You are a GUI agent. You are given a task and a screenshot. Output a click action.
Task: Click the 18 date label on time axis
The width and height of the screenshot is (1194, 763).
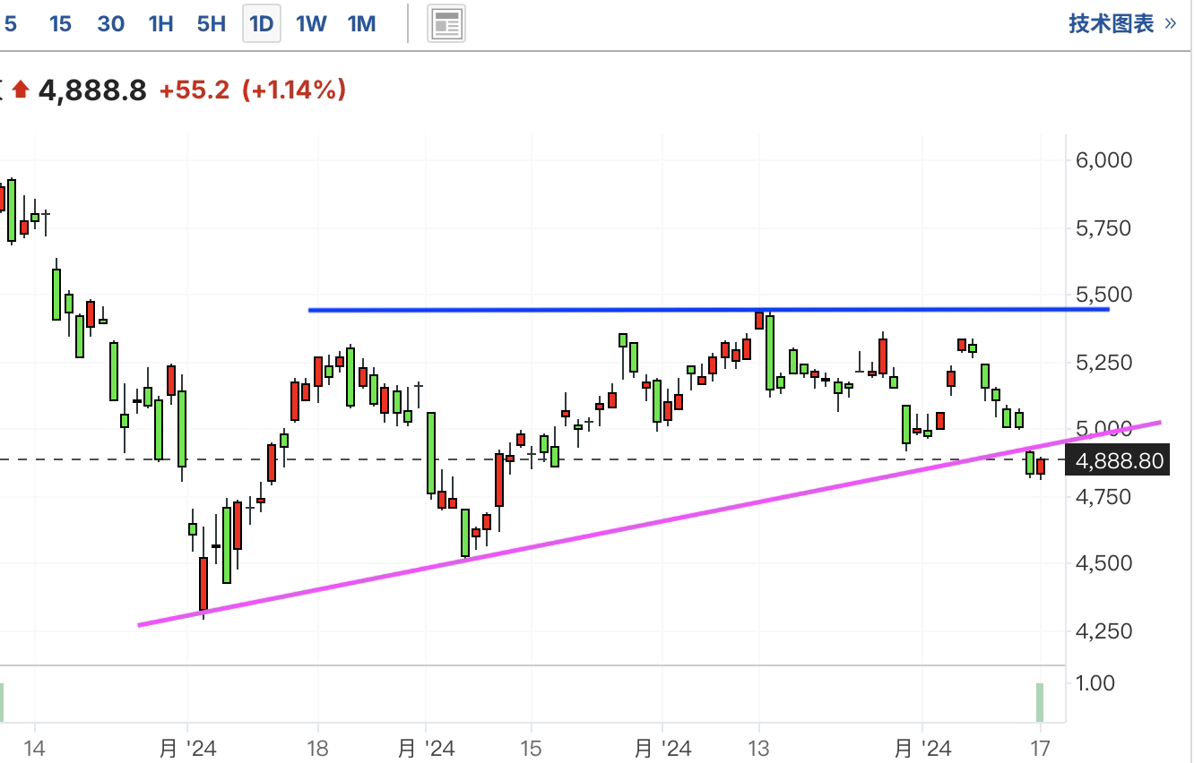tap(318, 748)
